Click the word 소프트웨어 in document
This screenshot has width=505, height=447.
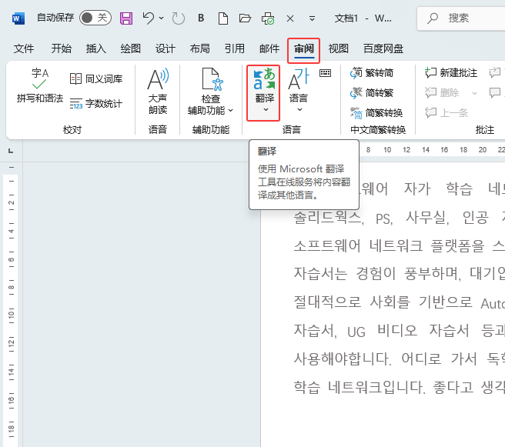tap(327, 245)
